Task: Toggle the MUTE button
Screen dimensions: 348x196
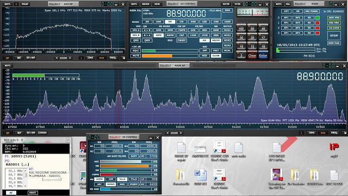Action: (135, 56)
